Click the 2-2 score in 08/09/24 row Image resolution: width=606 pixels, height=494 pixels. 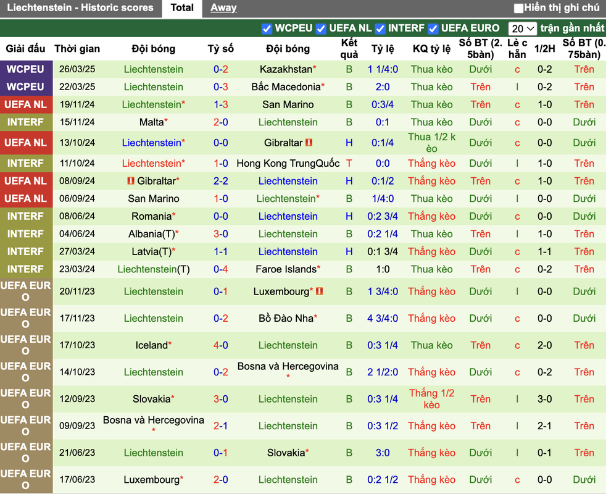pos(221,181)
